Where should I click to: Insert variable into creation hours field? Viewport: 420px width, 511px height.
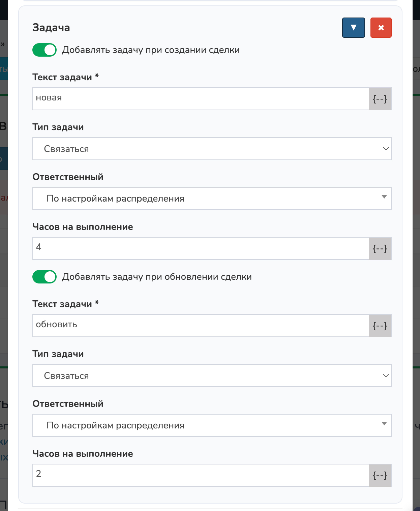pos(380,249)
